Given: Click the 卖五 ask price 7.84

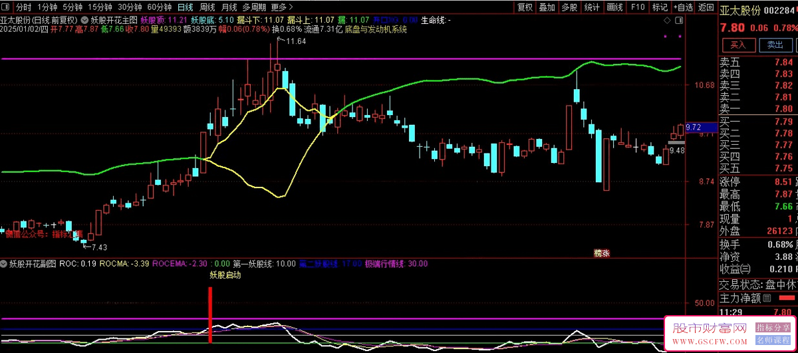Looking at the screenshot, I should 783,62.
